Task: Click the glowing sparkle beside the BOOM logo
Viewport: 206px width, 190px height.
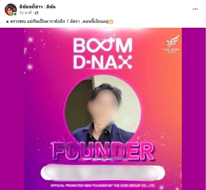Action: 30,40
